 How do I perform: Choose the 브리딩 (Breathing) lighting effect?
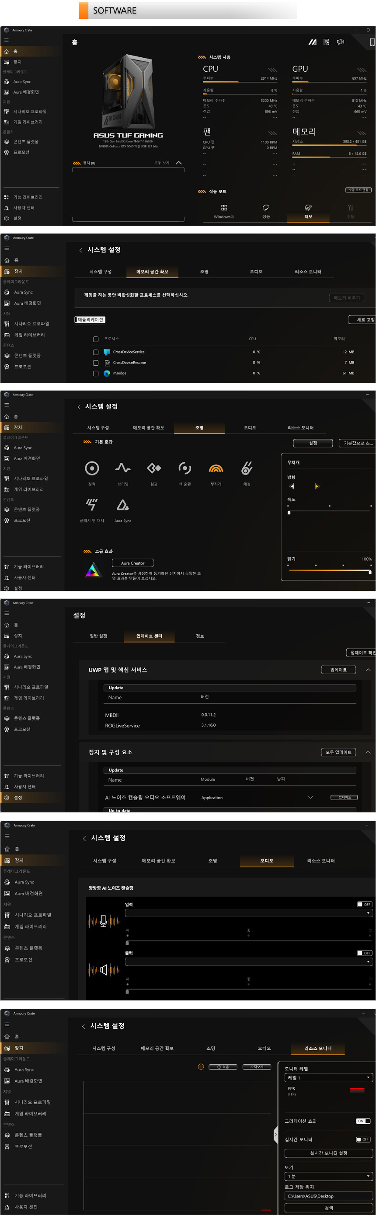click(x=123, y=468)
